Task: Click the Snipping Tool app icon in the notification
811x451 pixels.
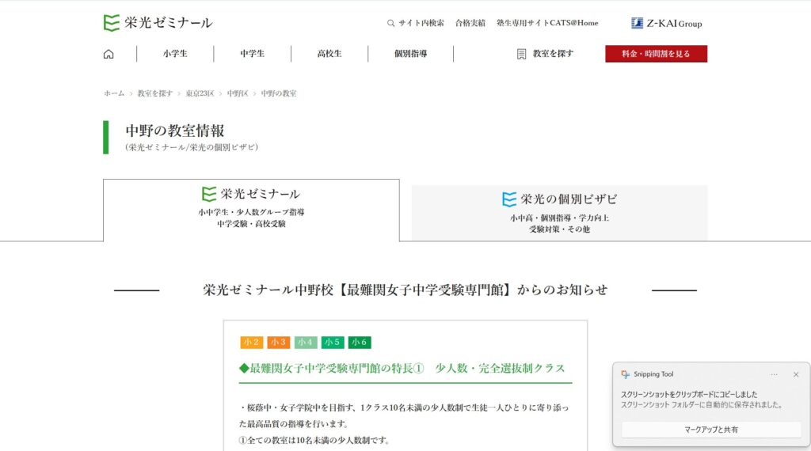Action: pyautogui.click(x=626, y=374)
